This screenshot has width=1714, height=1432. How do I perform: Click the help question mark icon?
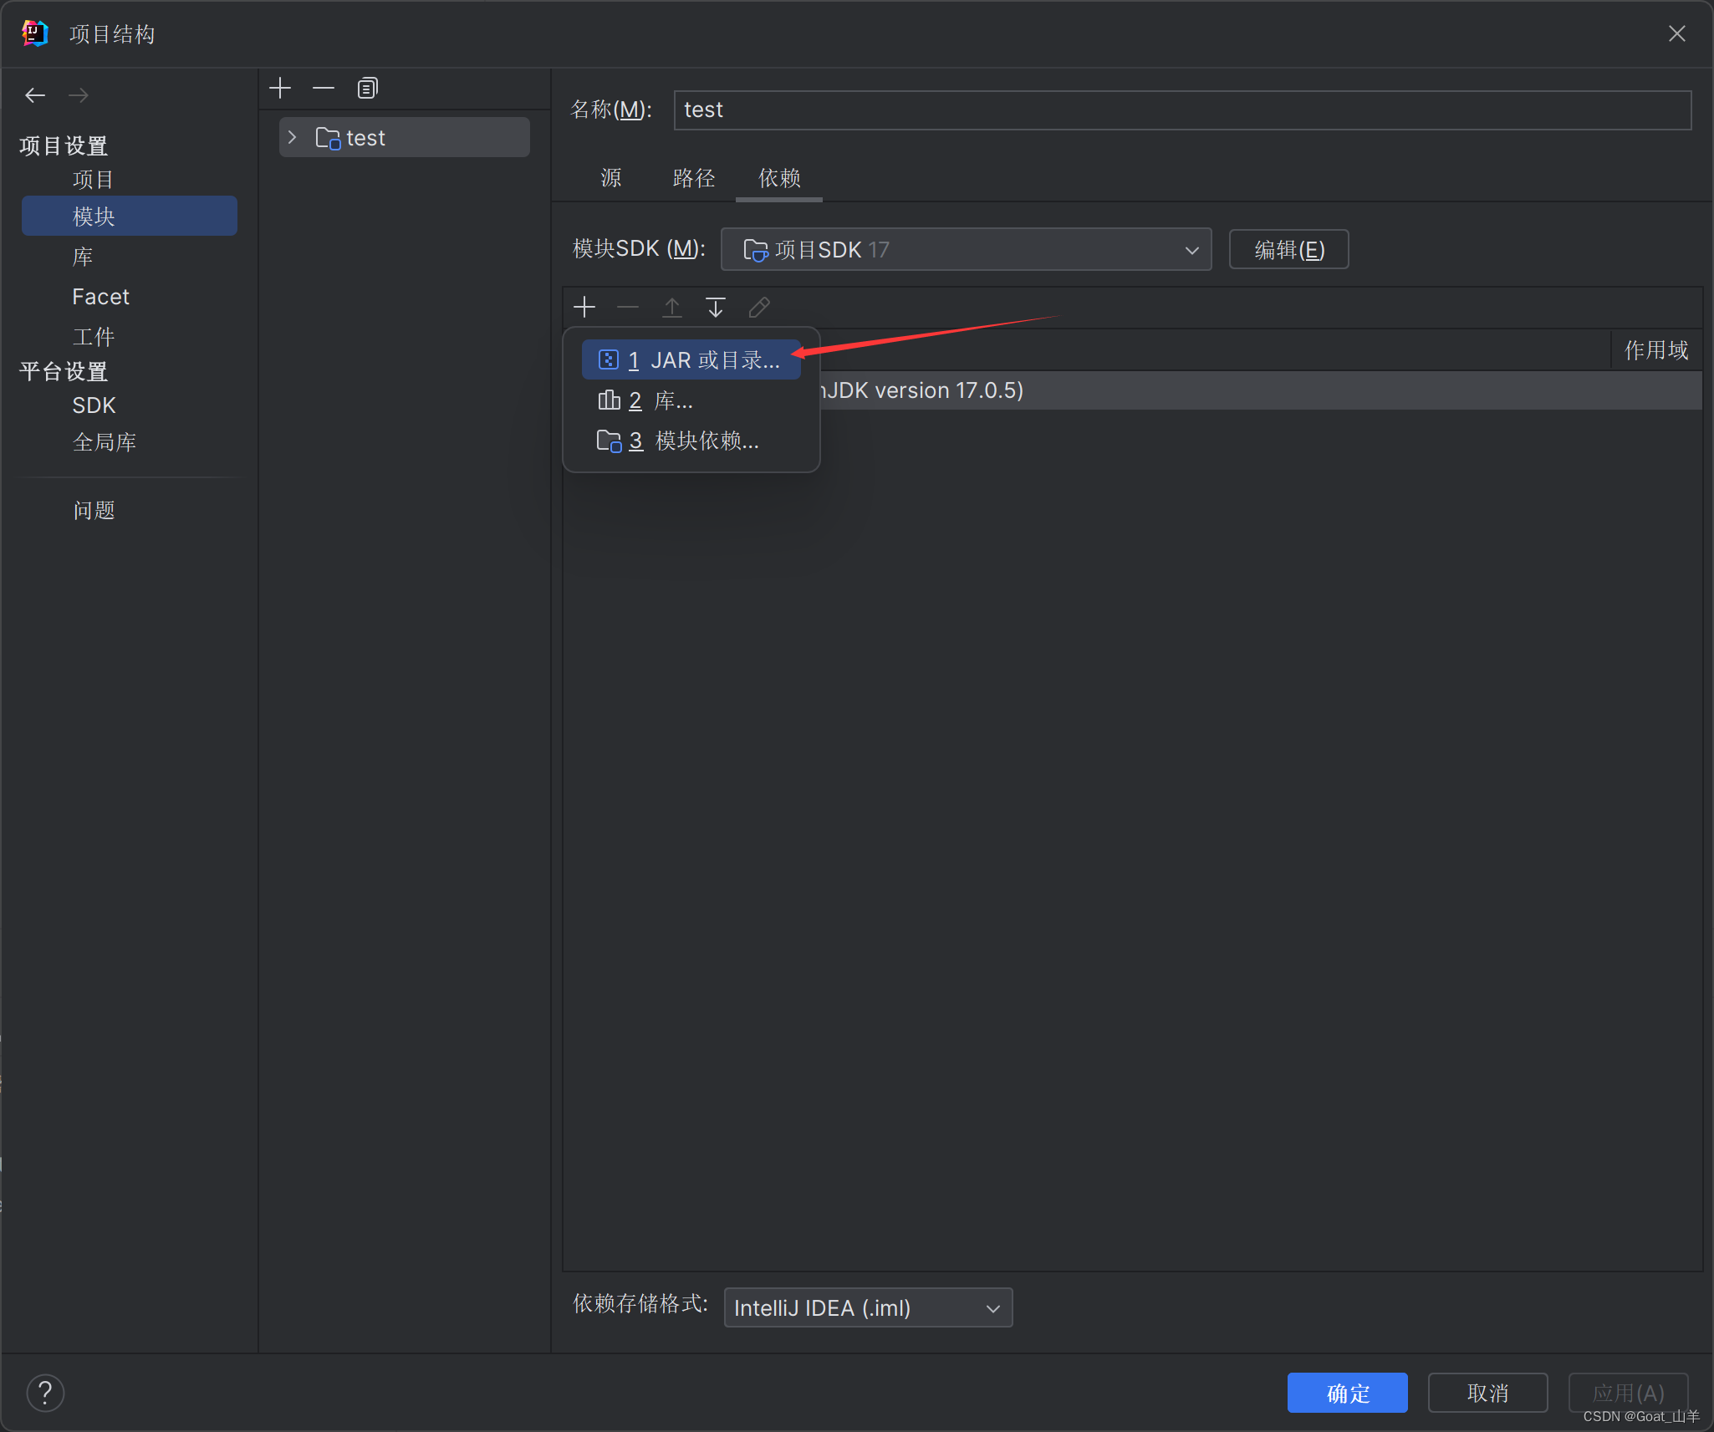coord(45,1393)
